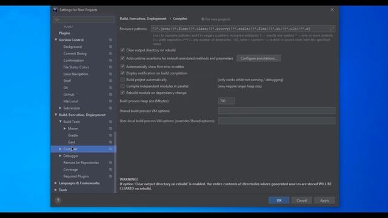Click the project-level icon beside GitHub
The width and height of the screenshot is (388, 218).
click(x=110, y=94)
